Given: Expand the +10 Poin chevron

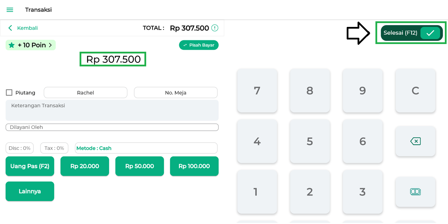Looking at the screenshot, I should pyautogui.click(x=50, y=45).
